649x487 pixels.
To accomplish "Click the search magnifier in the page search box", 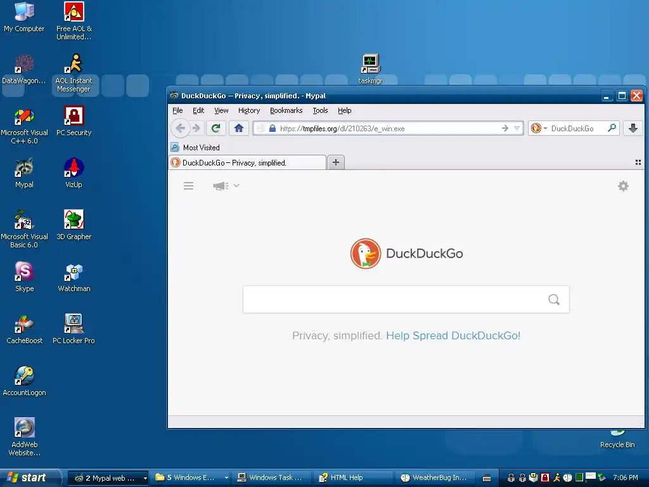I will [x=554, y=299].
